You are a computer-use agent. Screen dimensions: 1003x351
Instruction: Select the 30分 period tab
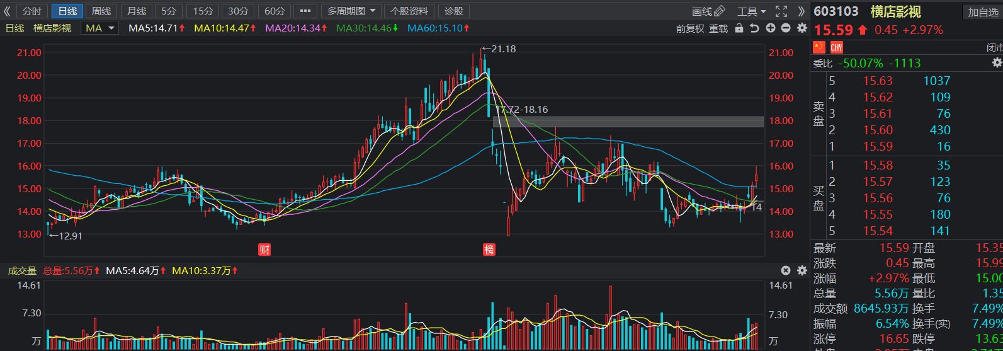tap(239, 11)
